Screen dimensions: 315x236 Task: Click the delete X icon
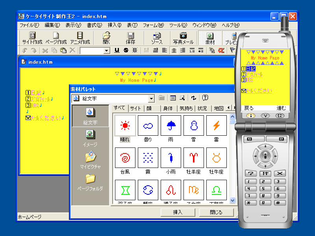(x=72, y=50)
